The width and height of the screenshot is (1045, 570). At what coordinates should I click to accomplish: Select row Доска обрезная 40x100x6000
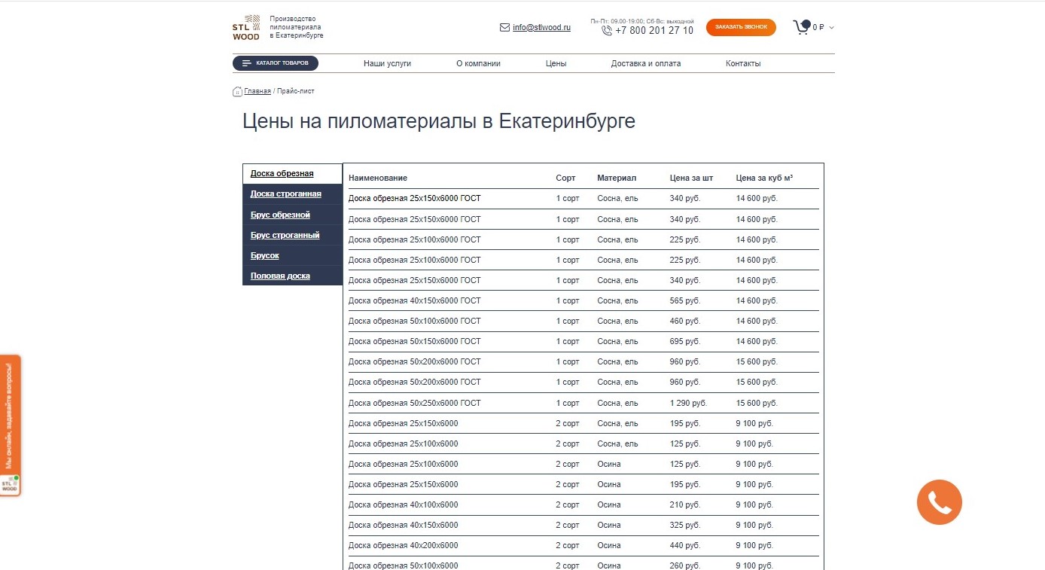coord(583,504)
